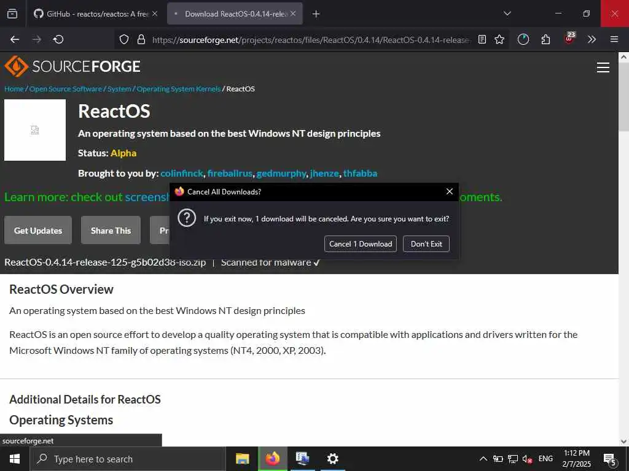Viewport: 629px width, 471px height.
Task: Click the Type here to search box
Action: pyautogui.click(x=128, y=459)
